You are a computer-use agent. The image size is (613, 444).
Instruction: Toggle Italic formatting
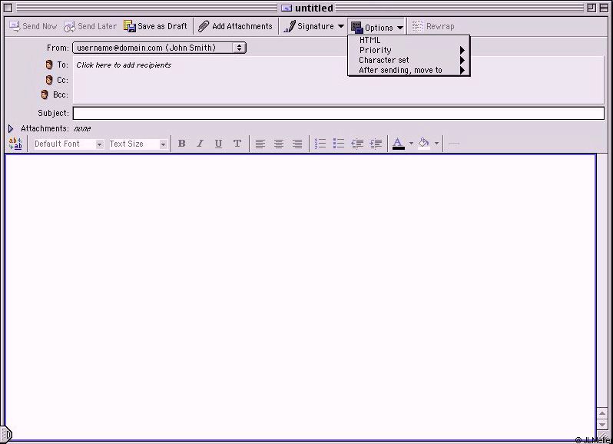pos(200,144)
